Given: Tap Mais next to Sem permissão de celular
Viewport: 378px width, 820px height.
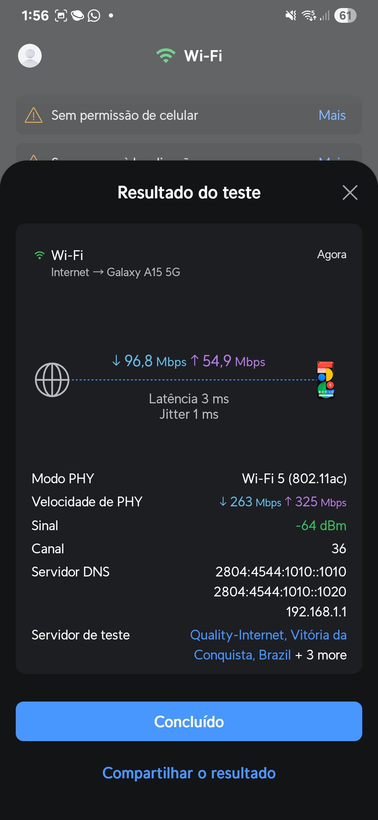Looking at the screenshot, I should 332,115.
